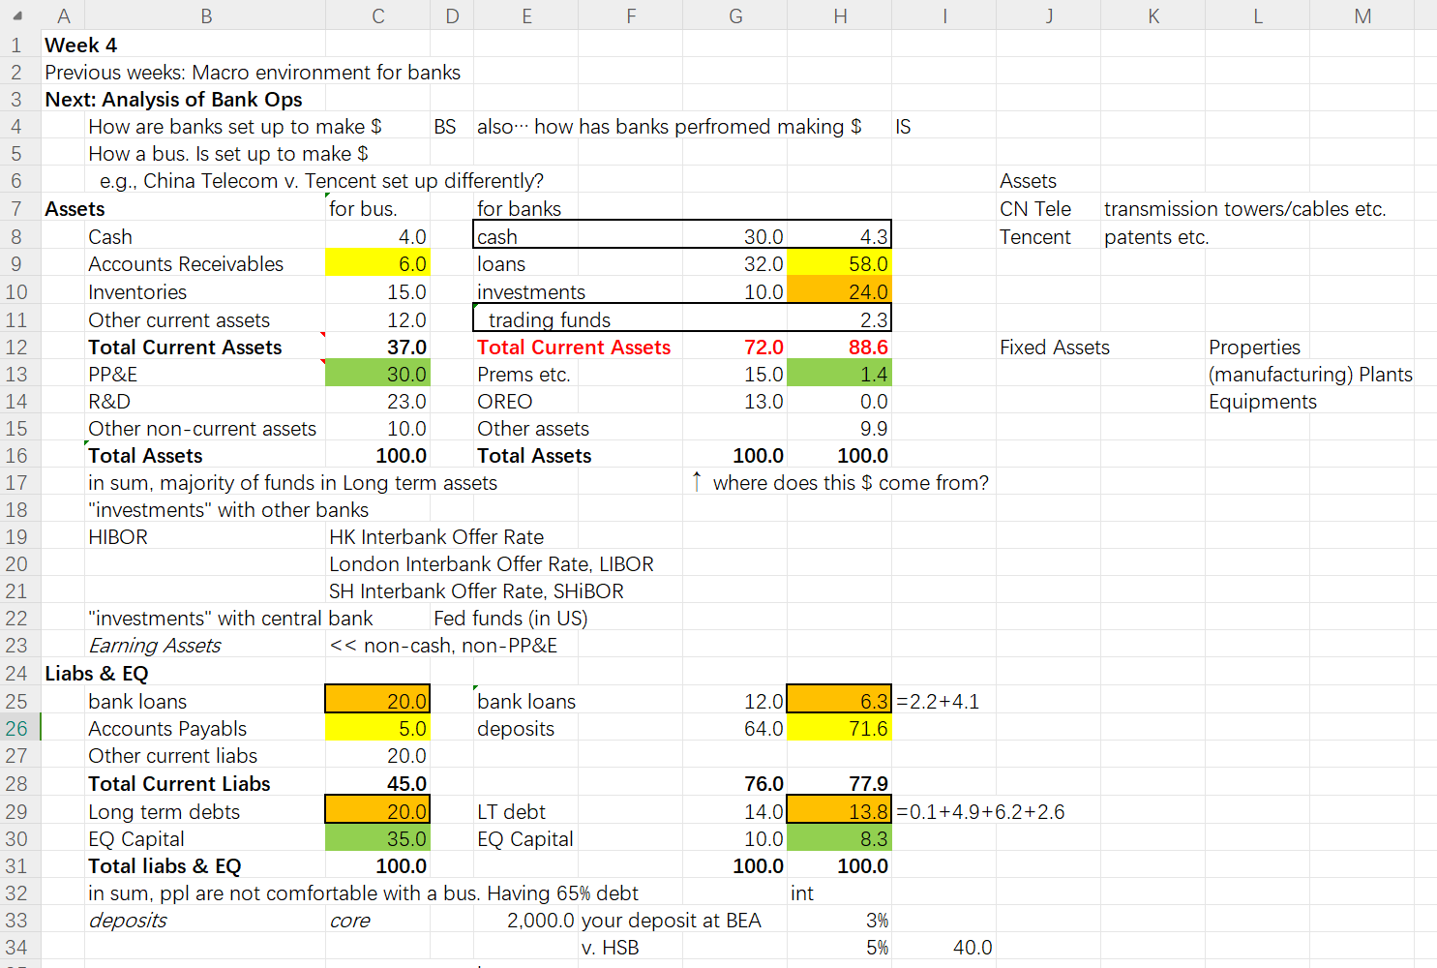Select the 'HK Interbank Offer Rate' cell
Viewport: 1437px width, 968px height.
(436, 537)
